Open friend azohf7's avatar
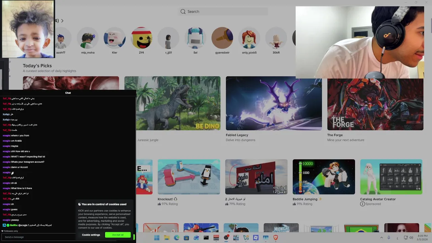The image size is (432, 243). [x=61, y=38]
